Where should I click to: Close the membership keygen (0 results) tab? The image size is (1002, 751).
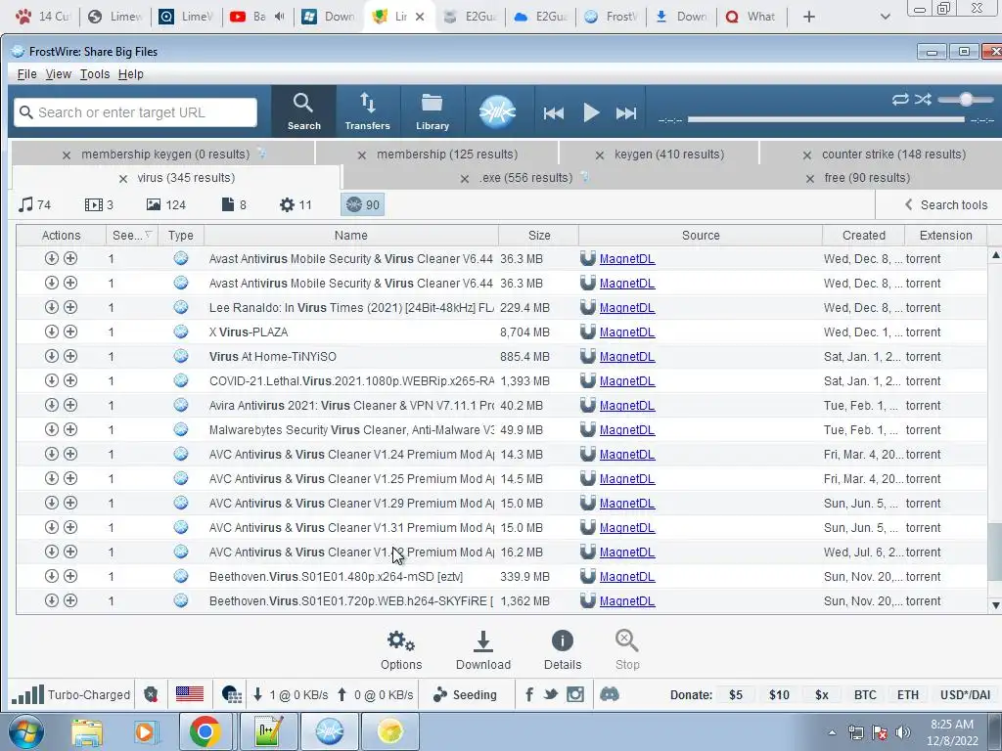click(x=67, y=155)
